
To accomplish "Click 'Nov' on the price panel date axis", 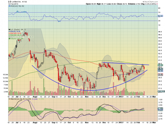I will click(x=87, y=97).
